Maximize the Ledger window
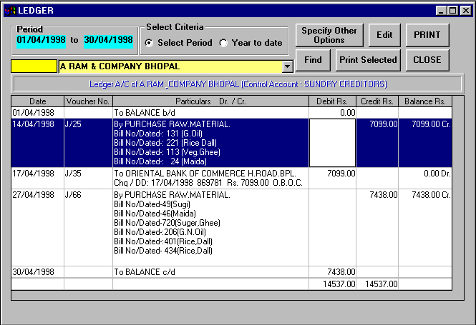Screen dimensions: 476x325 pyautogui.click(x=452, y=11)
